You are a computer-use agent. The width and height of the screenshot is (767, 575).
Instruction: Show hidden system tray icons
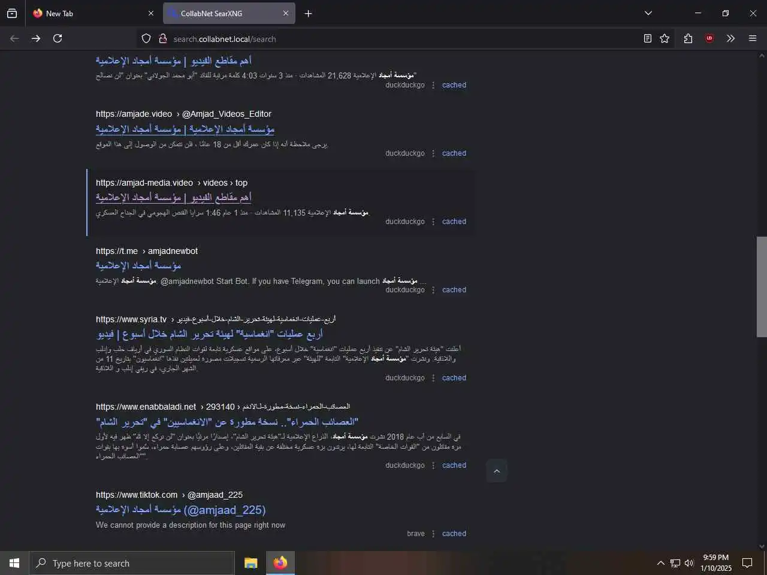tap(660, 563)
